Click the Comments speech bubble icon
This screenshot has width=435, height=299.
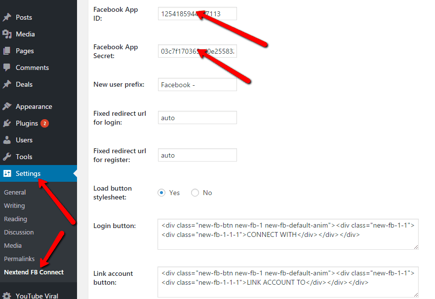(x=6, y=67)
